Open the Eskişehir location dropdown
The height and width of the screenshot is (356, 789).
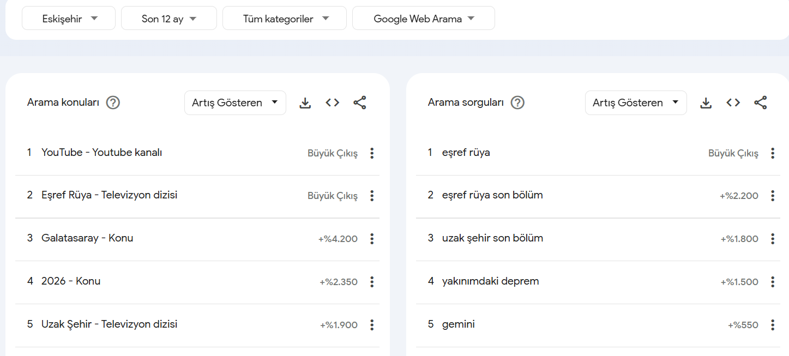point(68,17)
